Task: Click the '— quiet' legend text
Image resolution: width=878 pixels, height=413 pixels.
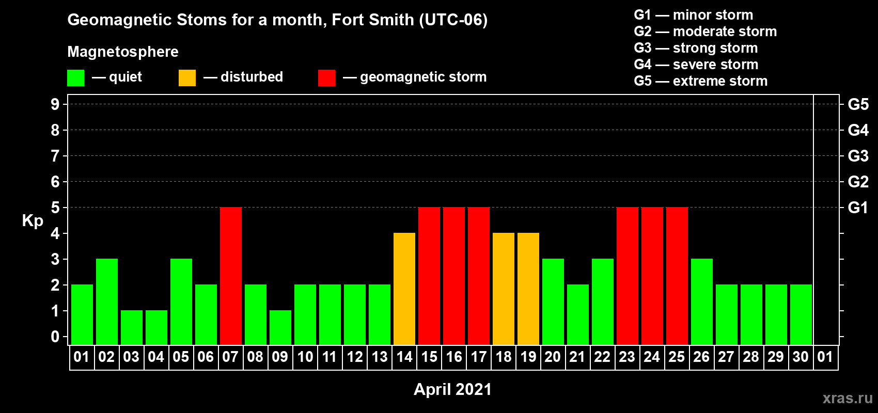Action: [x=117, y=77]
